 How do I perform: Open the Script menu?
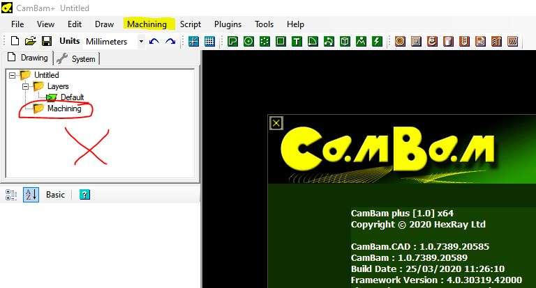click(191, 24)
